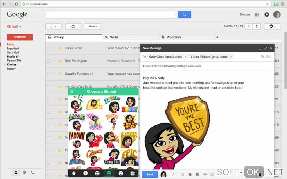This screenshot has height=179, width=287.
Task: Reload the browser page
Action: pyautogui.click(x=16, y=4)
